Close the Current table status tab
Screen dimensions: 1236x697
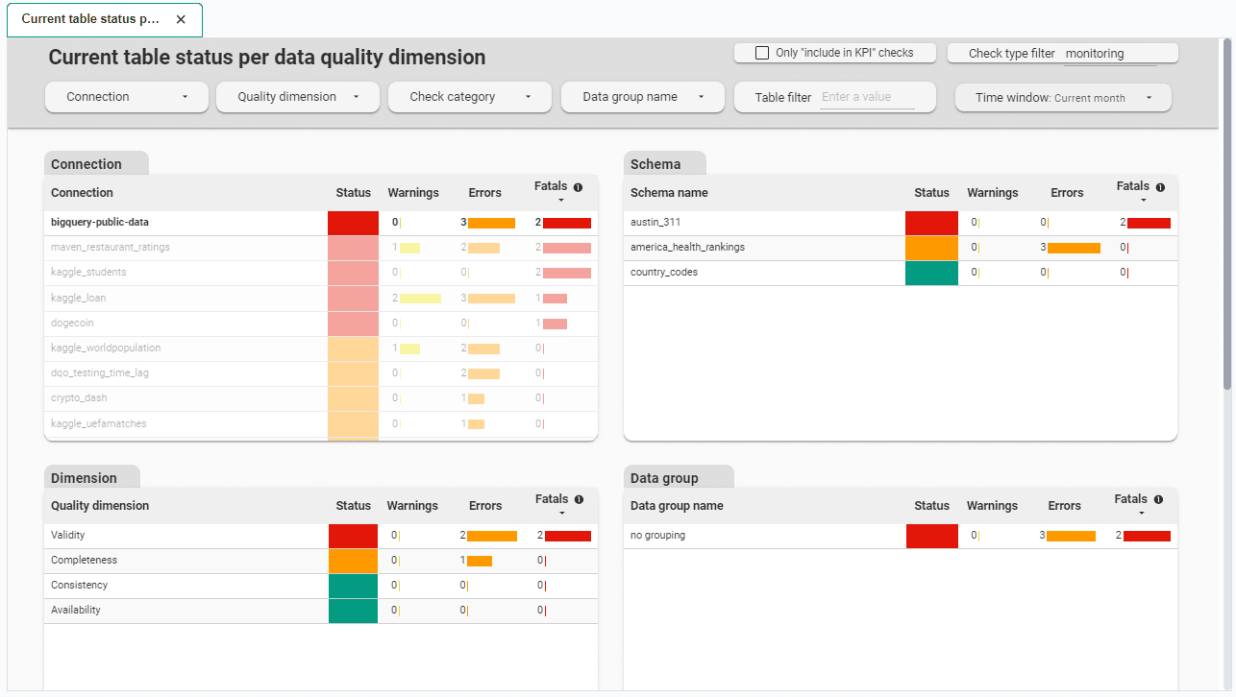coord(181,19)
